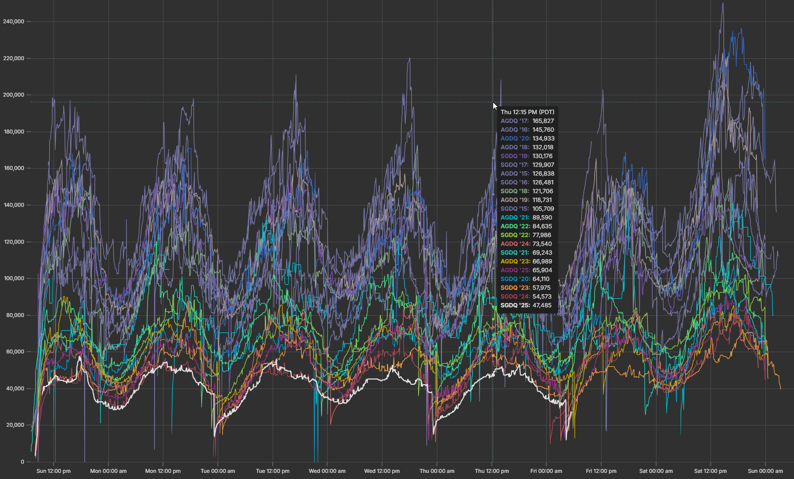Click the SGDQ '20 entry showing 64,110
Screen dimensions: 794x479
point(525,279)
